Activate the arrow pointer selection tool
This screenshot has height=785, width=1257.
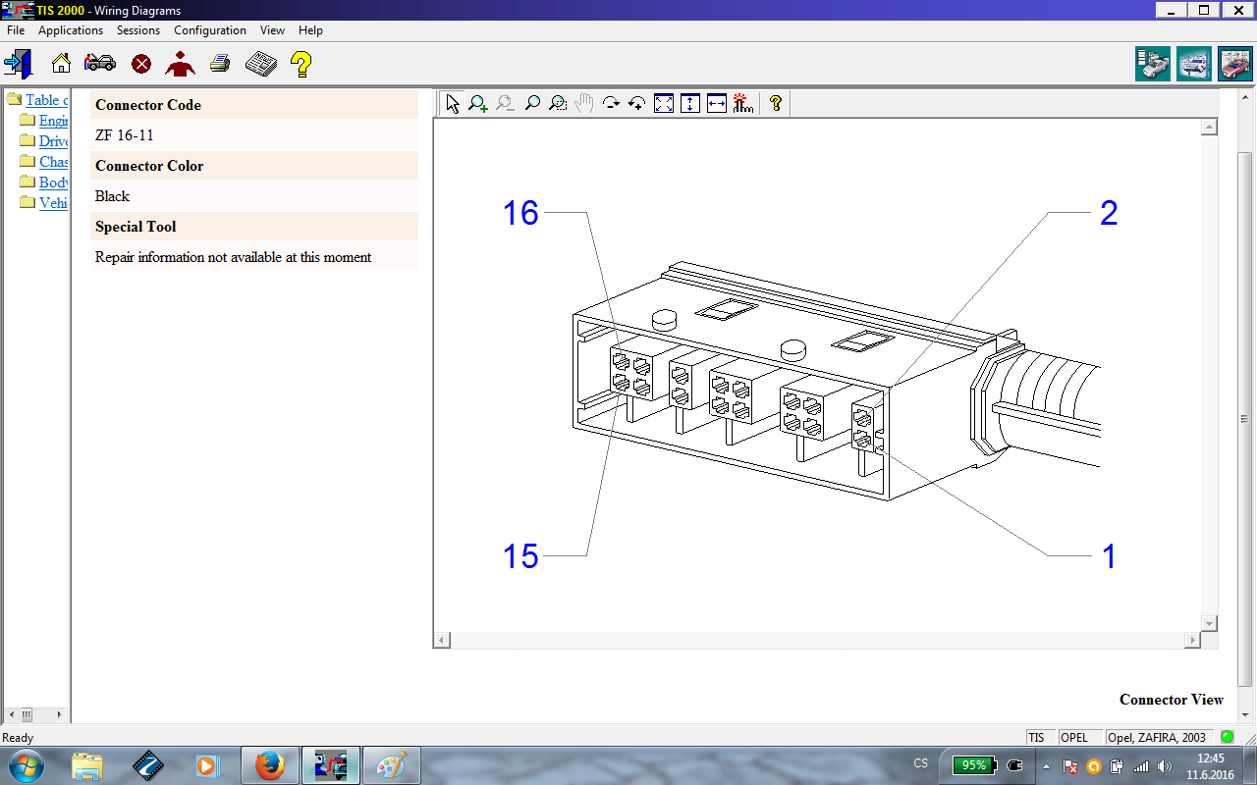click(x=452, y=103)
